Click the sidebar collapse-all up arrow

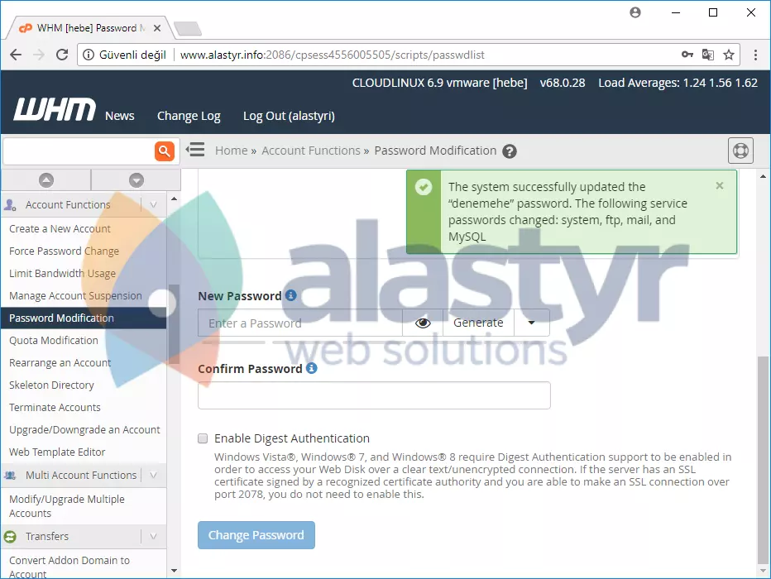[x=45, y=179]
